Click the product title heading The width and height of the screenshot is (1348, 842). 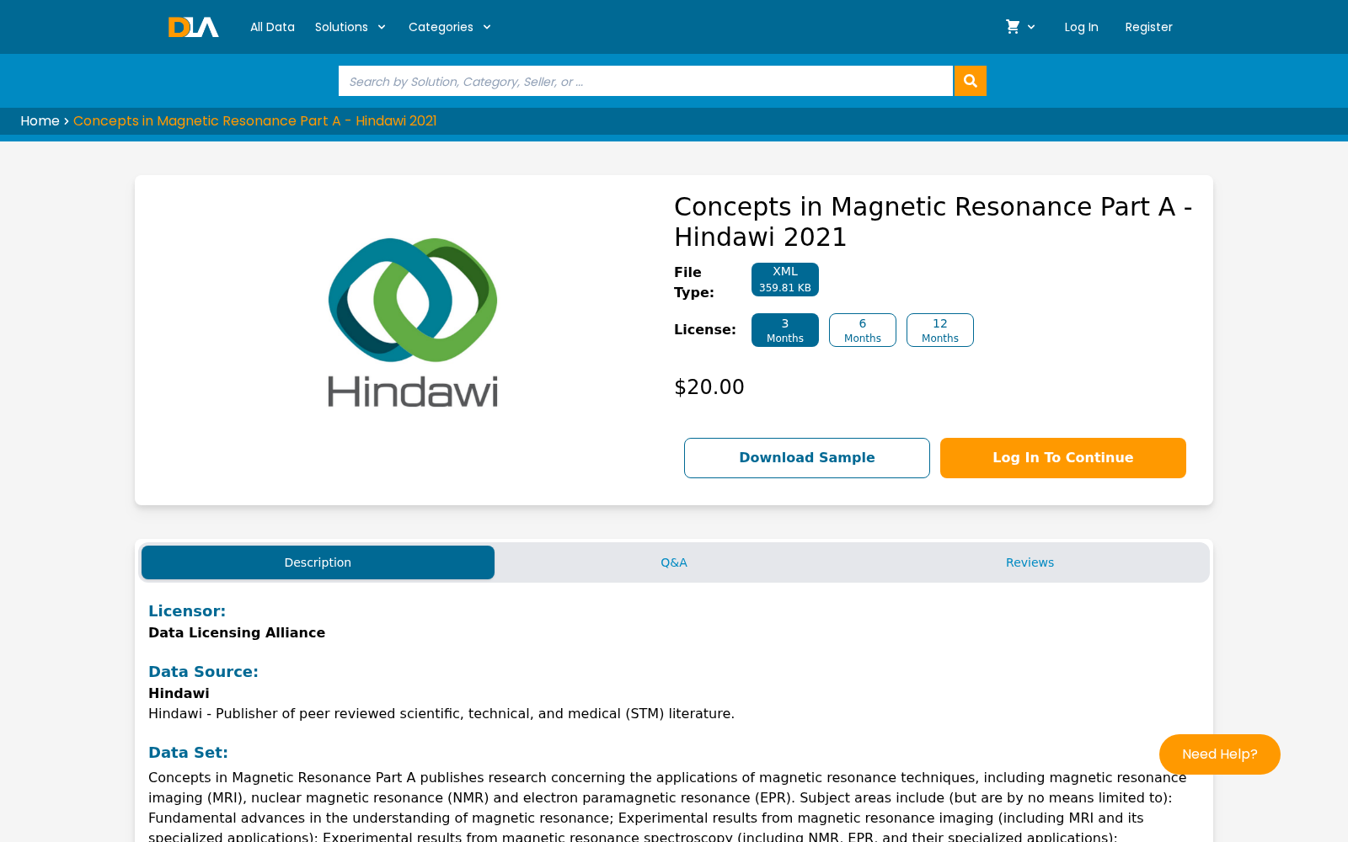click(933, 222)
